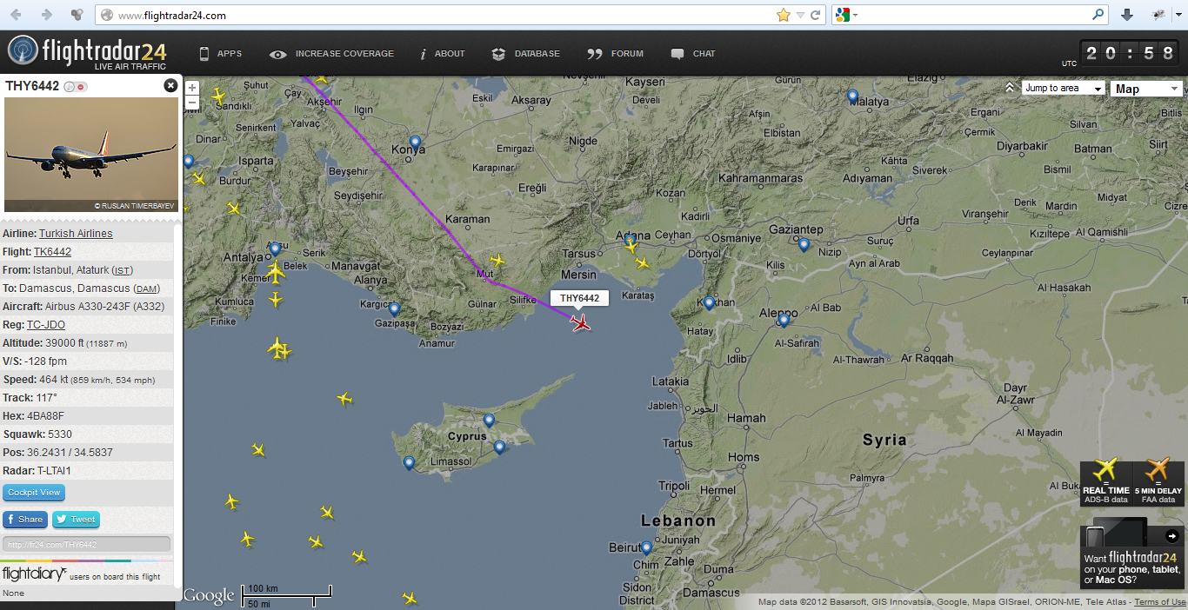Click the Squawk 5330 value

60,434
